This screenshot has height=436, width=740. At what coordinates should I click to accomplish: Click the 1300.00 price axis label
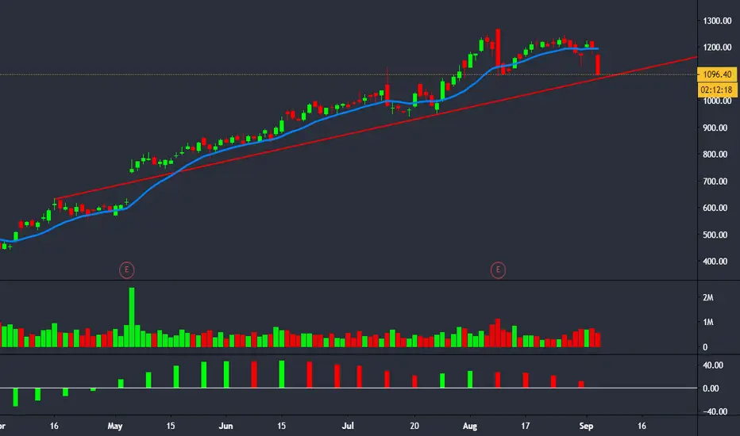coord(716,21)
